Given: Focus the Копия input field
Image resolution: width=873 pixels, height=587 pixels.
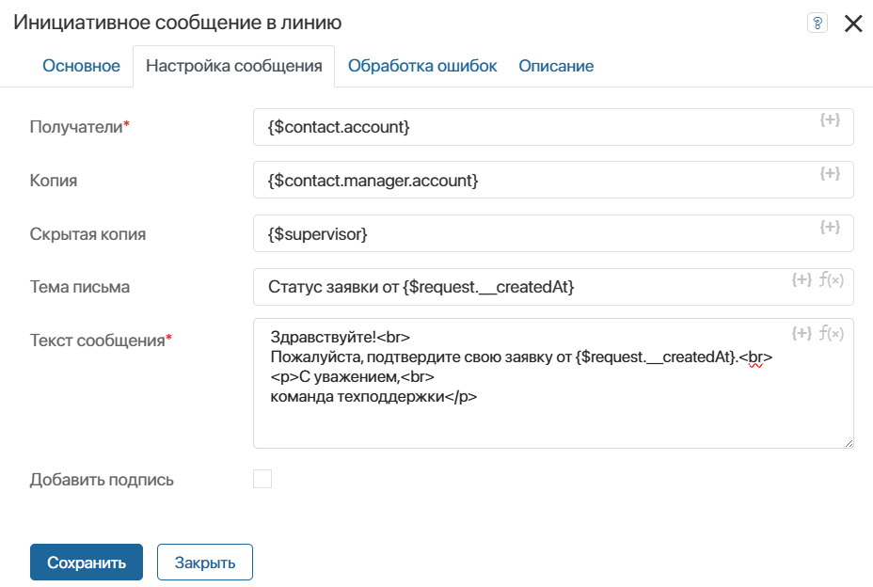Looking at the screenshot, I should pos(553,180).
